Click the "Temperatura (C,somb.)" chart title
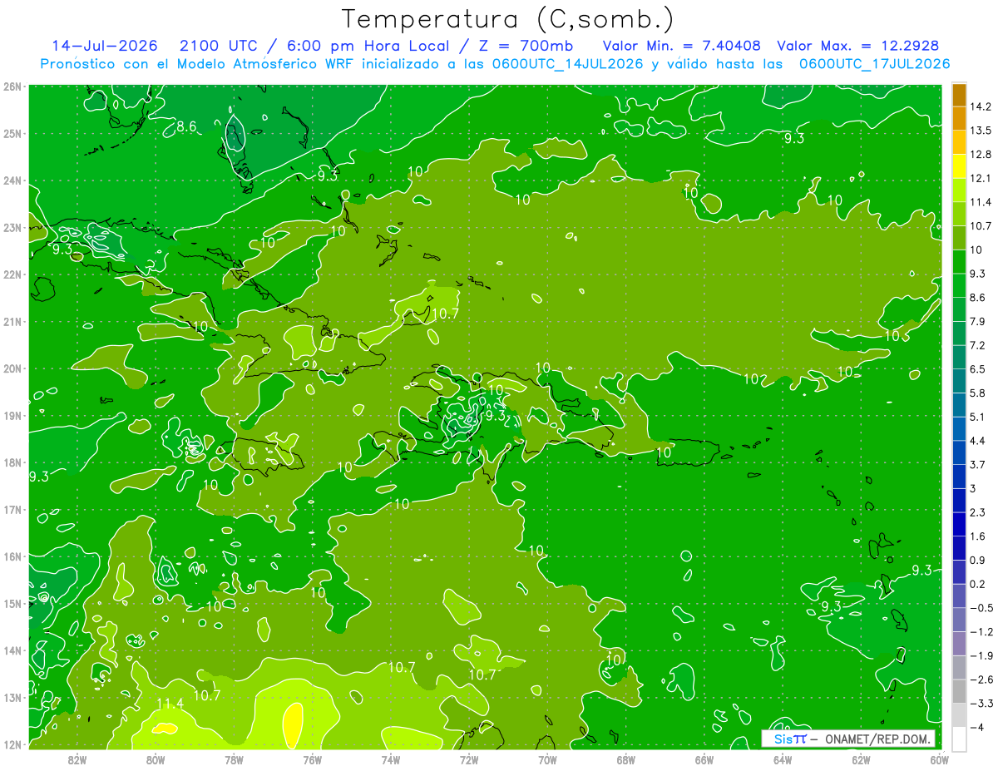Screen dimensions: 998x771 (508, 19)
